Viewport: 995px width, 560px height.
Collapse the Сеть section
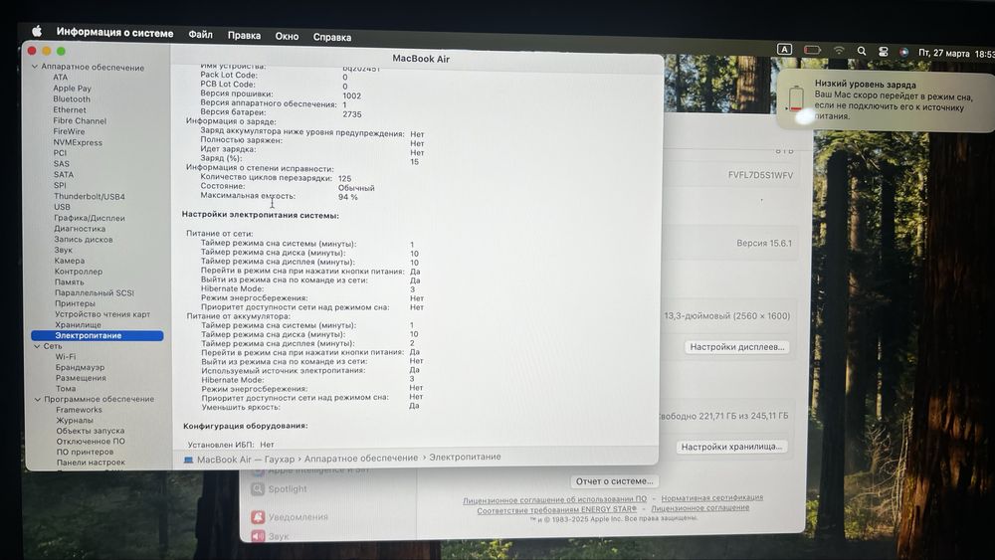coord(37,346)
